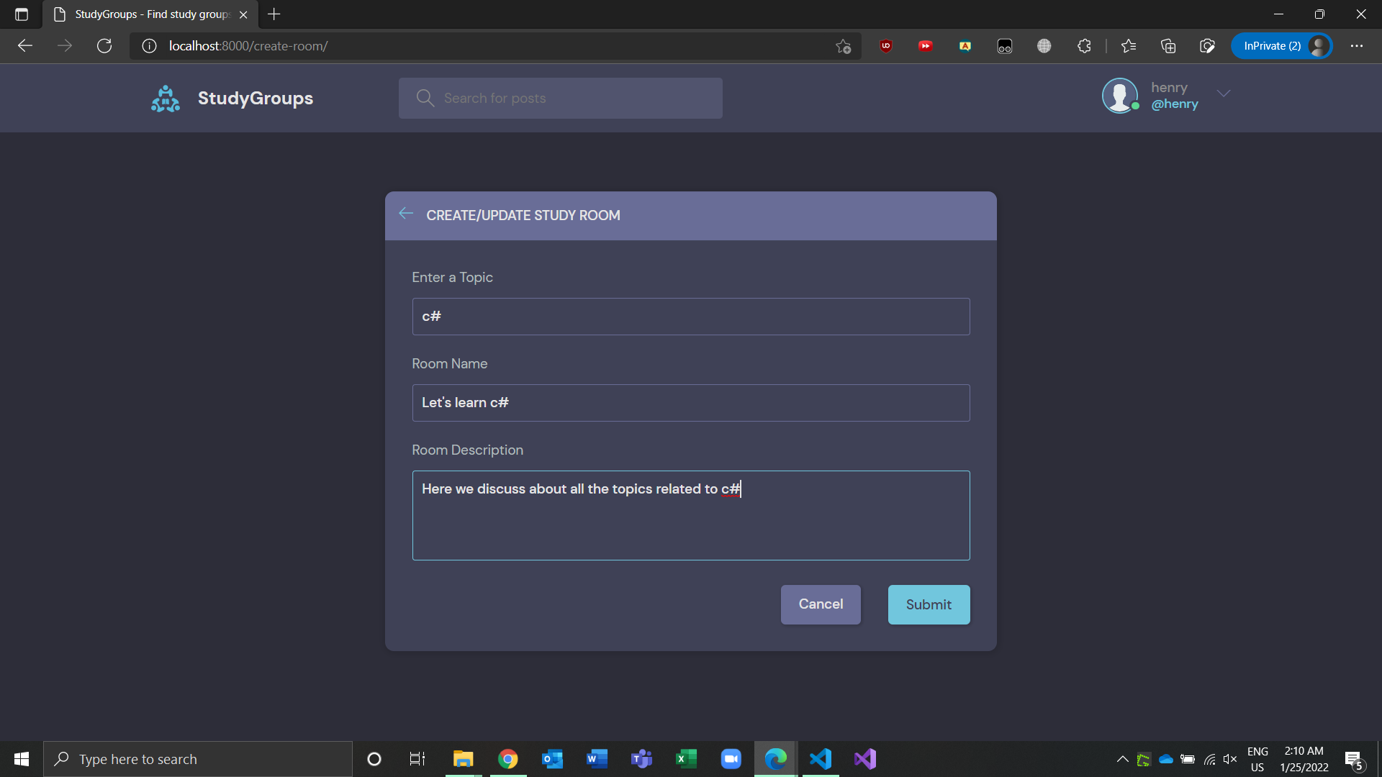Expand the user profile dropdown chevron
1382x777 pixels.
(x=1224, y=94)
